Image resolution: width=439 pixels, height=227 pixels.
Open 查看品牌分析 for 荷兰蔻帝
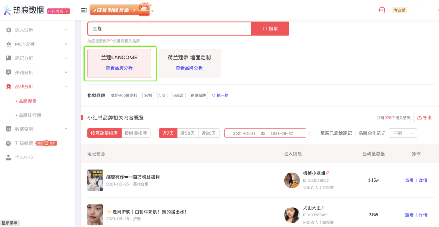coord(189,68)
